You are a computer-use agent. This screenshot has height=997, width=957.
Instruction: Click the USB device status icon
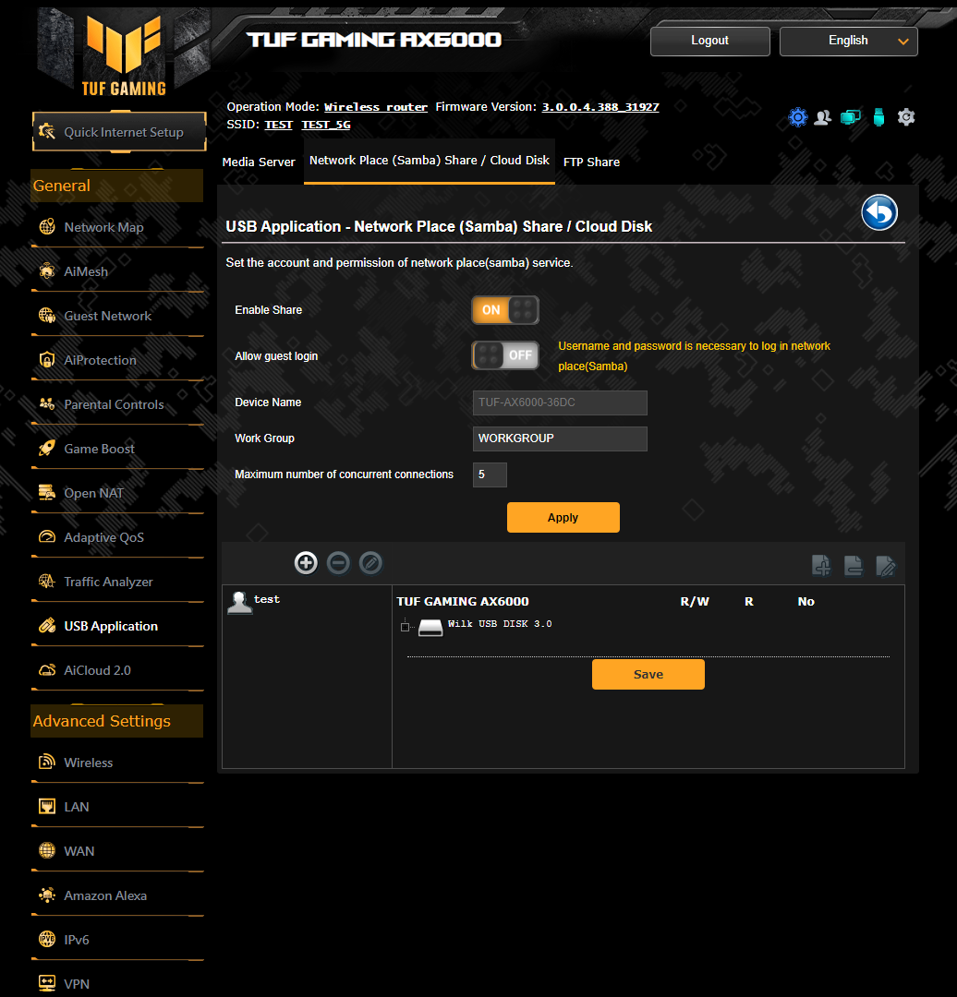tap(878, 117)
